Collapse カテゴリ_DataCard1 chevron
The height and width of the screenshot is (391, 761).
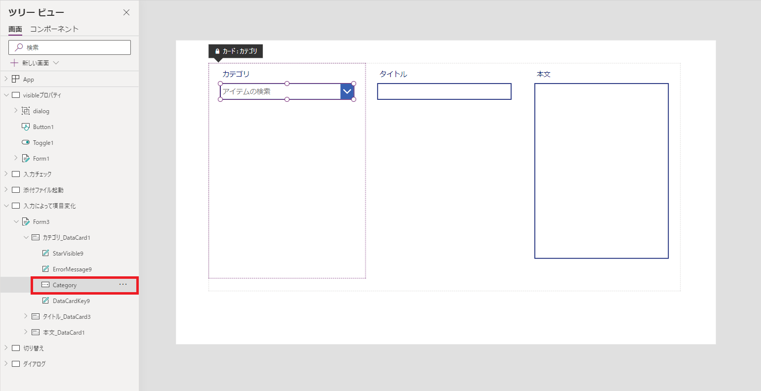point(26,237)
